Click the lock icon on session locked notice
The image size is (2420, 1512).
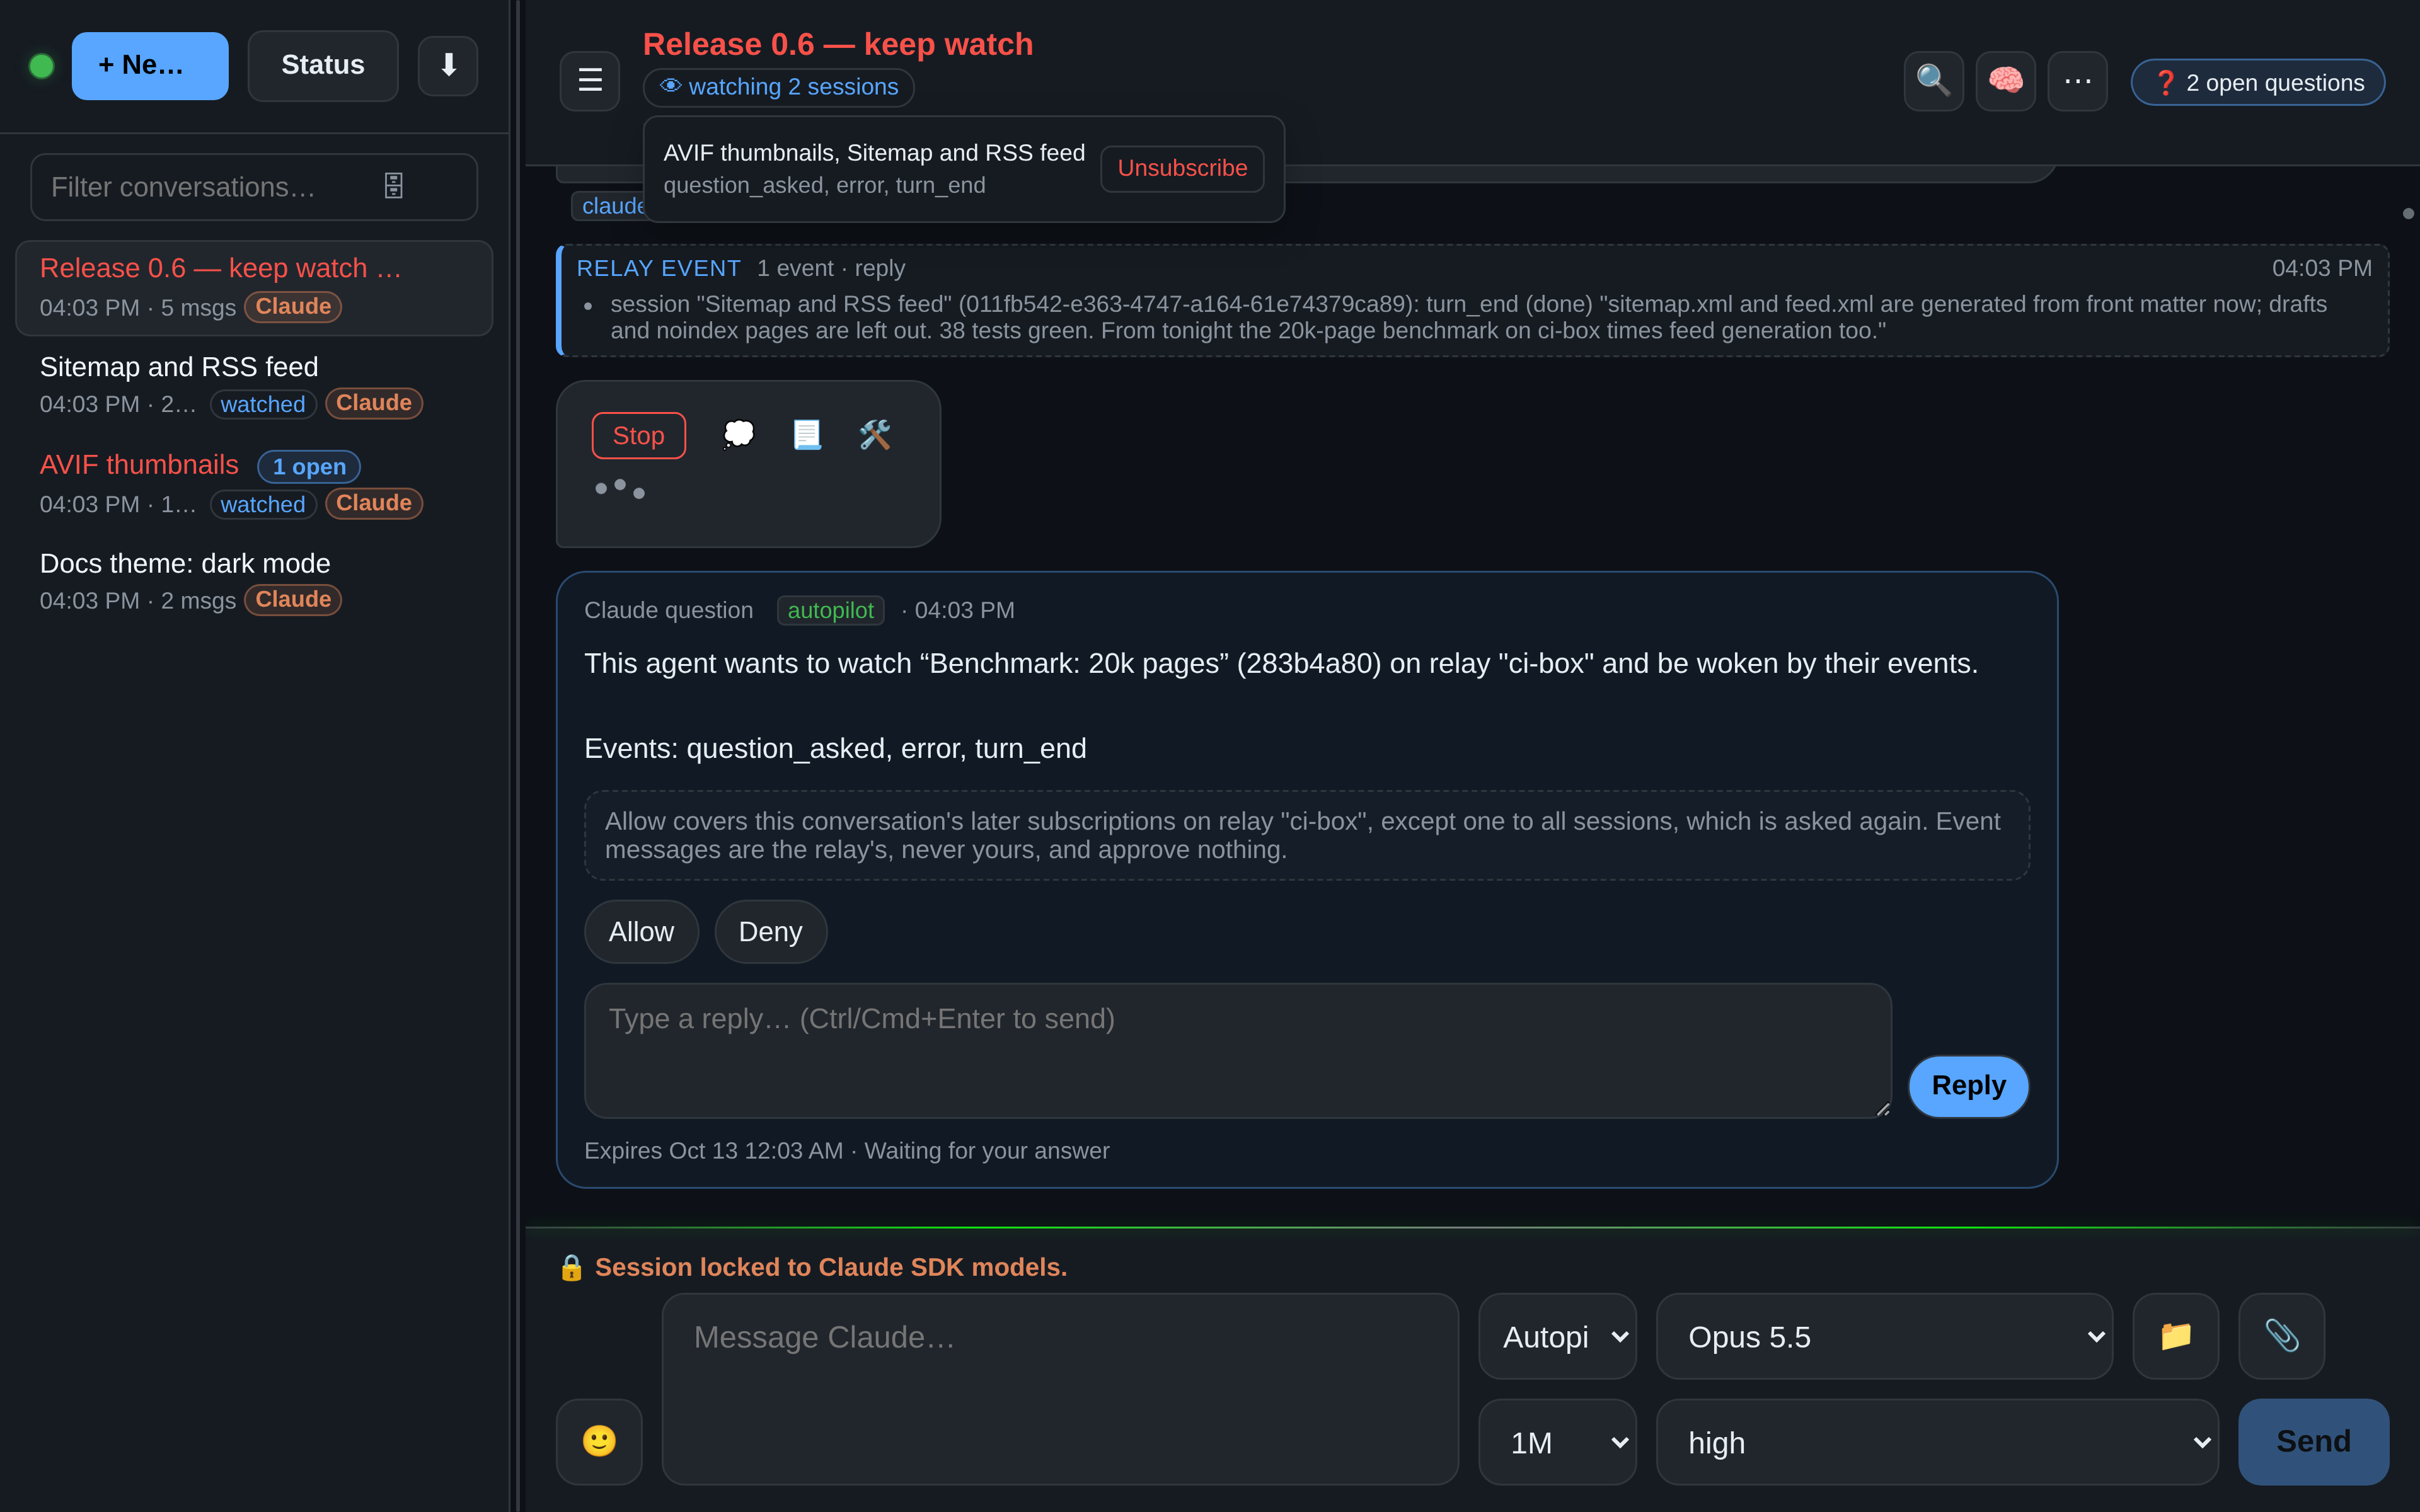[x=571, y=1267]
